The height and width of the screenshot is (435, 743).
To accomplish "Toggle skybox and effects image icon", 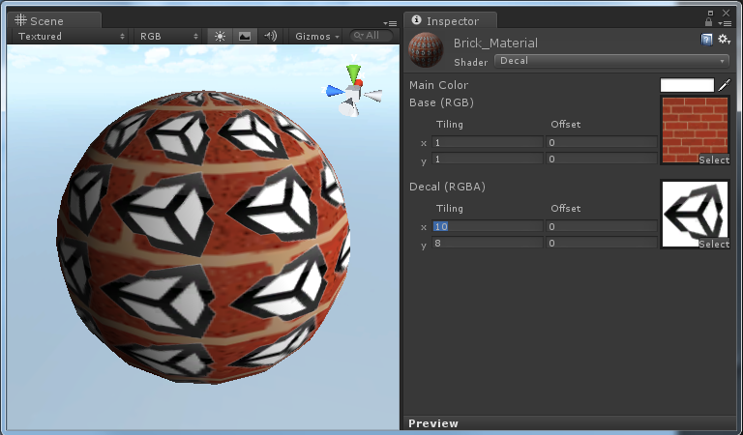I will pyautogui.click(x=245, y=36).
